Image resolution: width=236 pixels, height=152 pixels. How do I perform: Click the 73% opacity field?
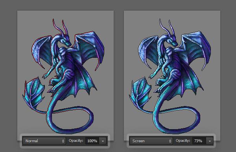(199, 141)
